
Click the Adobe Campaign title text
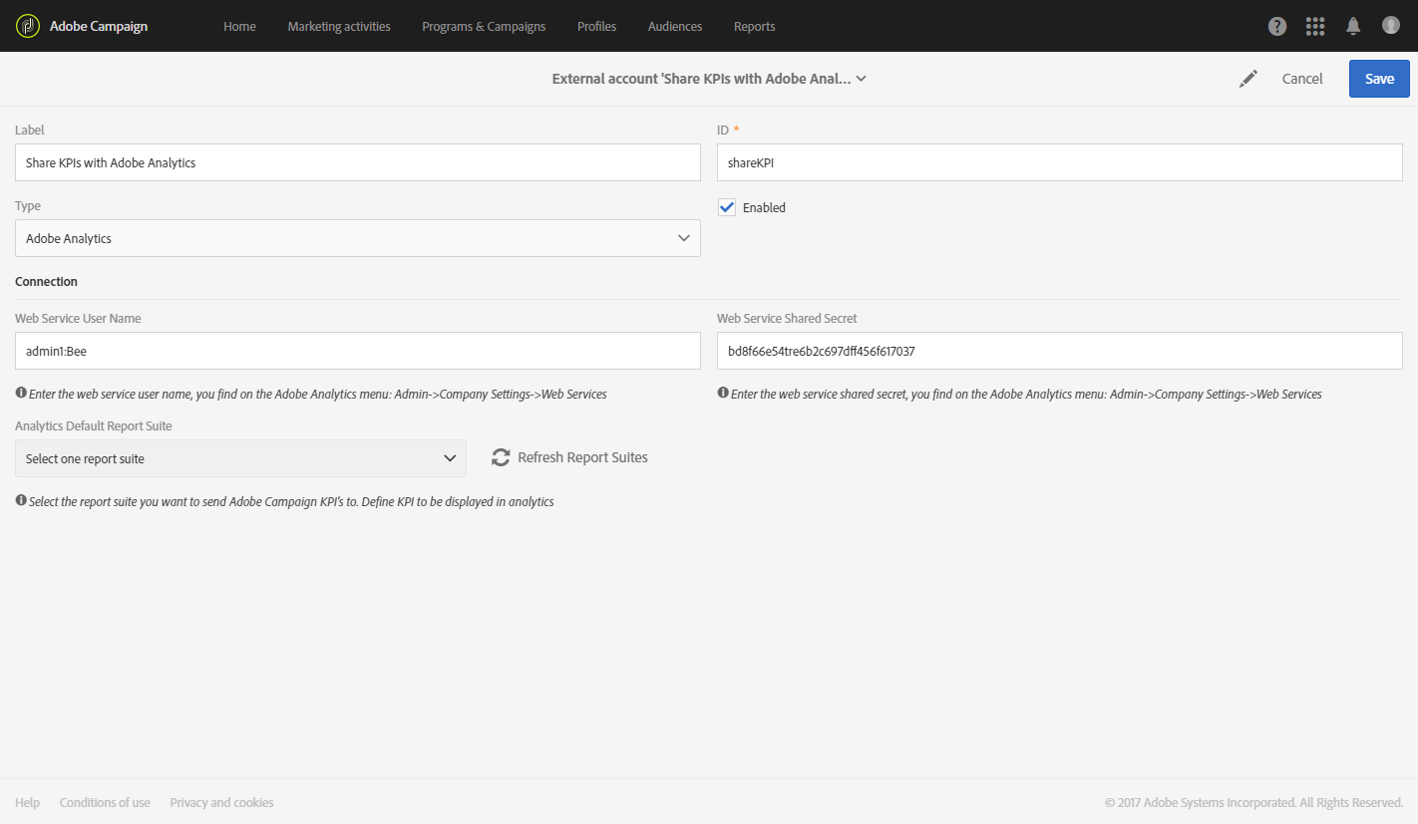99,26
